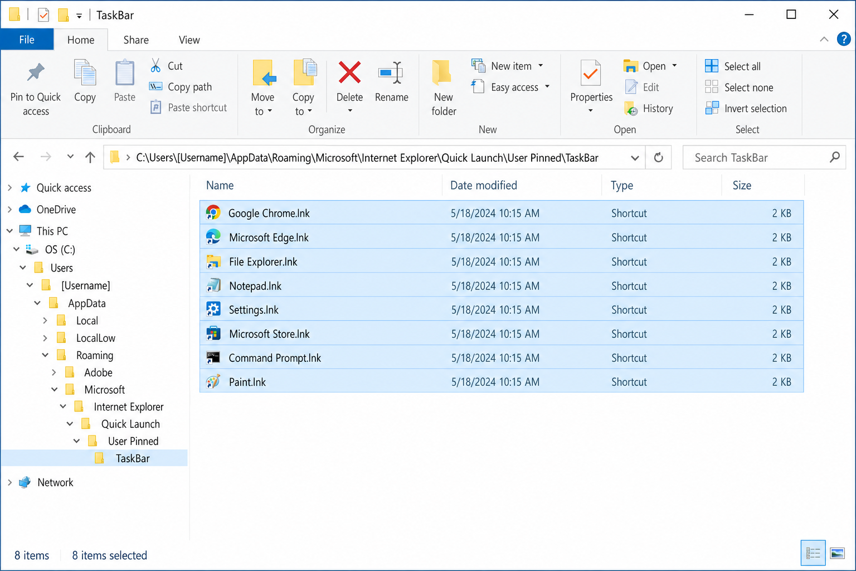
Task: Select Cut in the Clipboard group
Action: tap(167, 66)
